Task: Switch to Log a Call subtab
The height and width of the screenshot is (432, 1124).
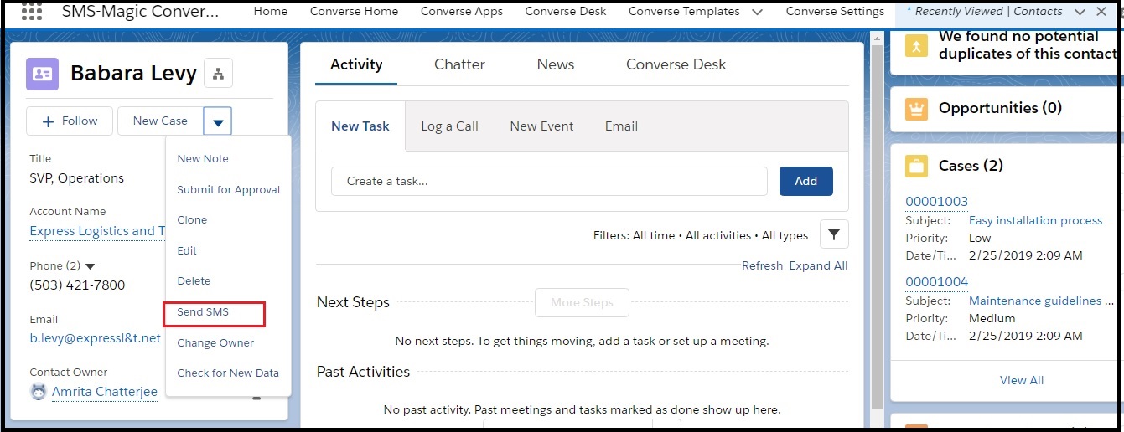Action: coord(449,126)
